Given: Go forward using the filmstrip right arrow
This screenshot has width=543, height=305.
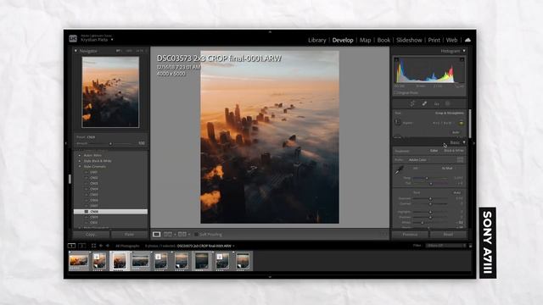Looking at the screenshot, I should click(108, 246).
